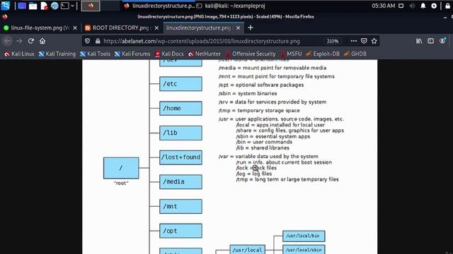
Task: Click the /etc box in diagram
Action: point(180,84)
